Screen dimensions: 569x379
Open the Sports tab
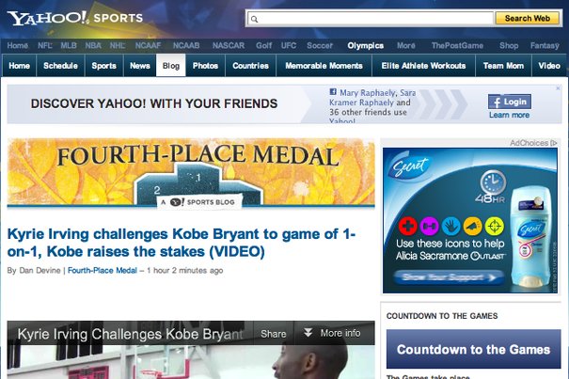click(x=103, y=66)
